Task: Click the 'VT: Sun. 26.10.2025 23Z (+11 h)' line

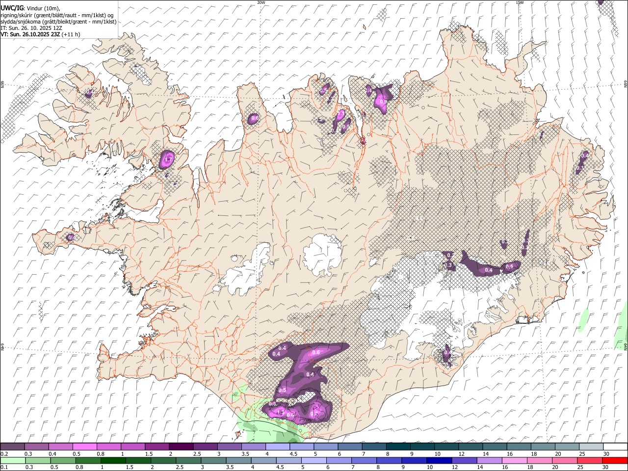Action: (x=40, y=34)
